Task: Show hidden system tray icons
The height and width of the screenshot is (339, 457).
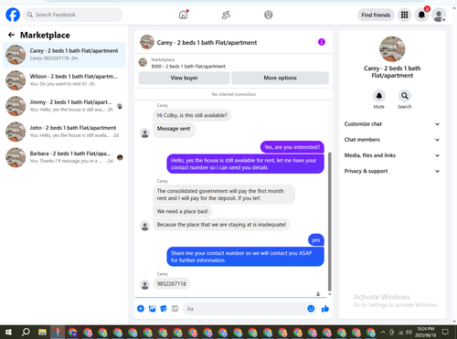Action: pyautogui.click(x=383, y=332)
